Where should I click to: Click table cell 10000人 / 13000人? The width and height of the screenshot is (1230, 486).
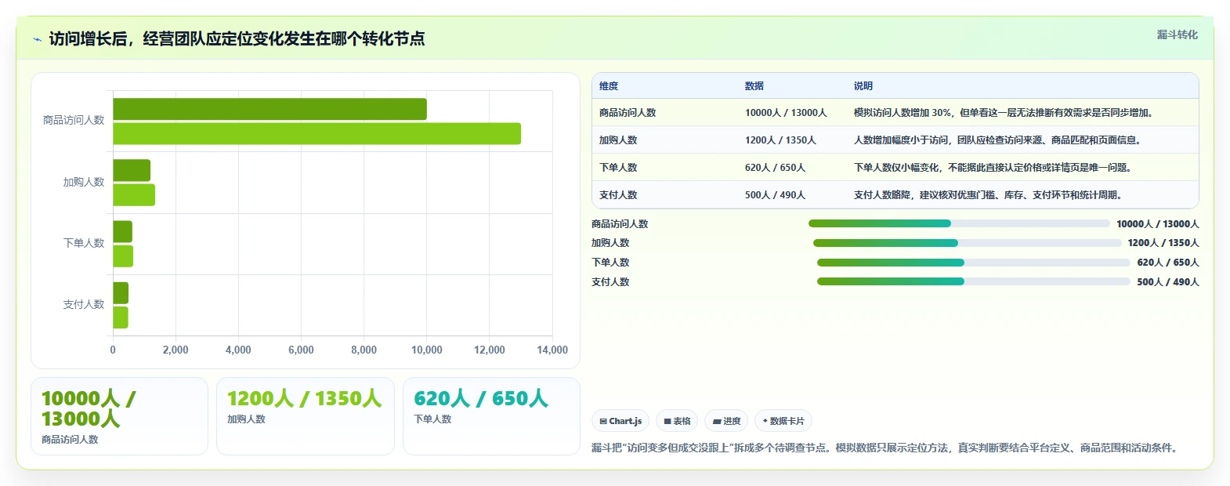coord(786,113)
